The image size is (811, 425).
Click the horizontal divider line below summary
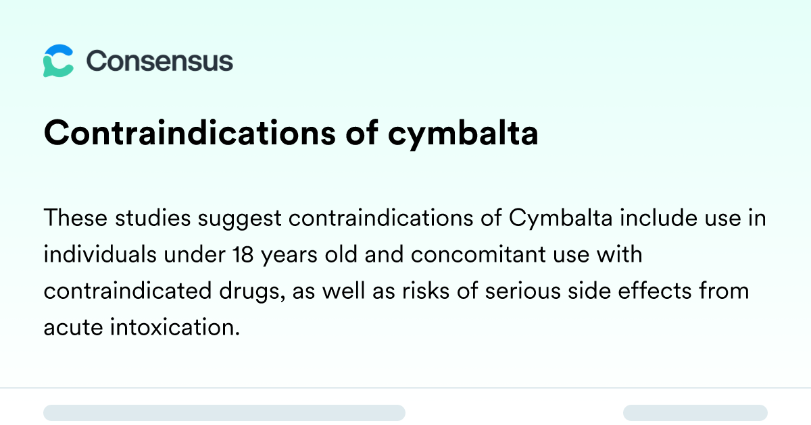tap(405, 388)
